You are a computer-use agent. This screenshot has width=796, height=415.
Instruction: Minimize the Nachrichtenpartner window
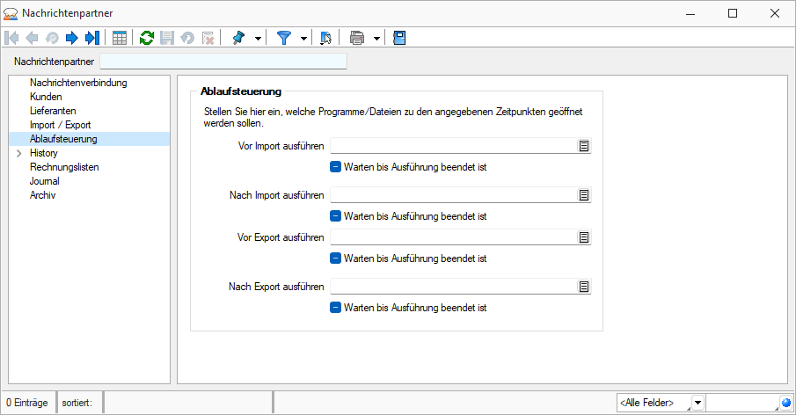coord(690,13)
